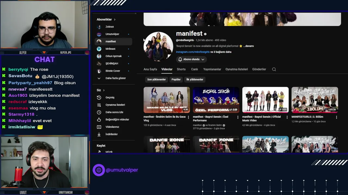Screen dimensions: 348x195
Task: Open the Gönderiler tab
Action: (x=259, y=69)
